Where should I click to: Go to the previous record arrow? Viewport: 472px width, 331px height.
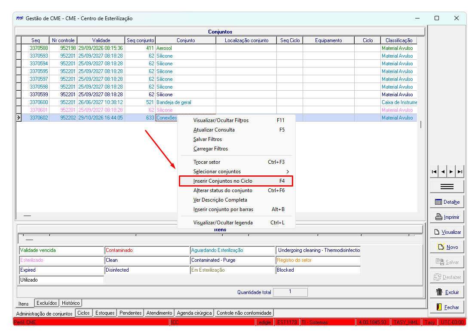442,172
